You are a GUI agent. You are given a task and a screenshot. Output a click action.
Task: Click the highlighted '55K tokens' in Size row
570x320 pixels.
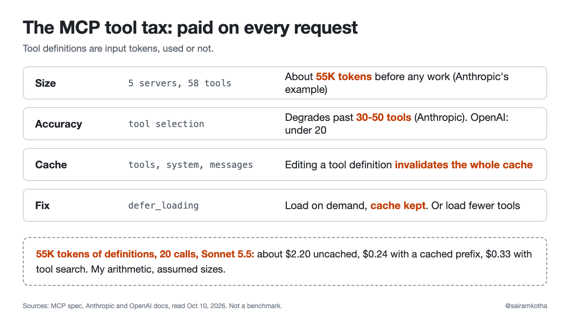click(344, 76)
